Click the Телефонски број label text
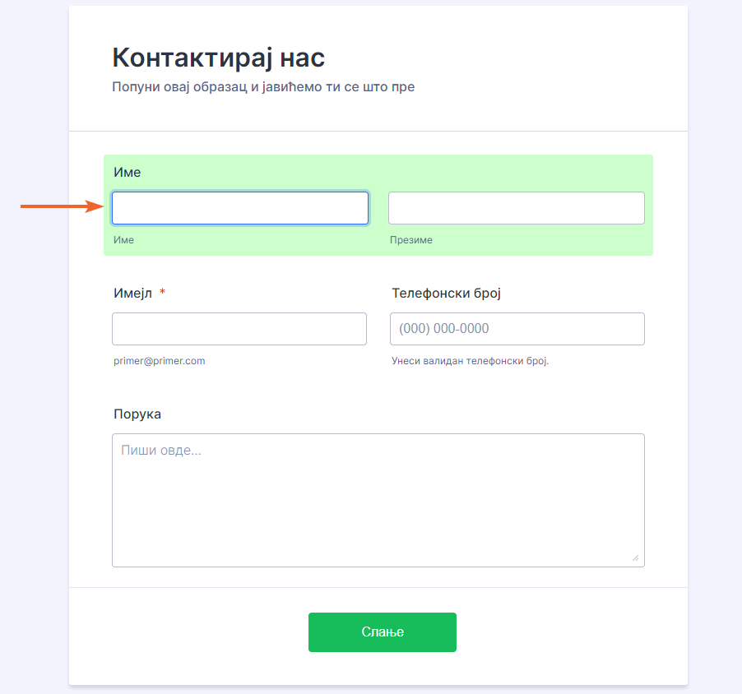The image size is (742, 694). pyautogui.click(x=446, y=294)
